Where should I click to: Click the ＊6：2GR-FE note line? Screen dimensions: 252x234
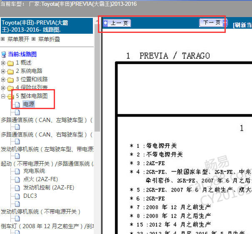tap(147, 199)
